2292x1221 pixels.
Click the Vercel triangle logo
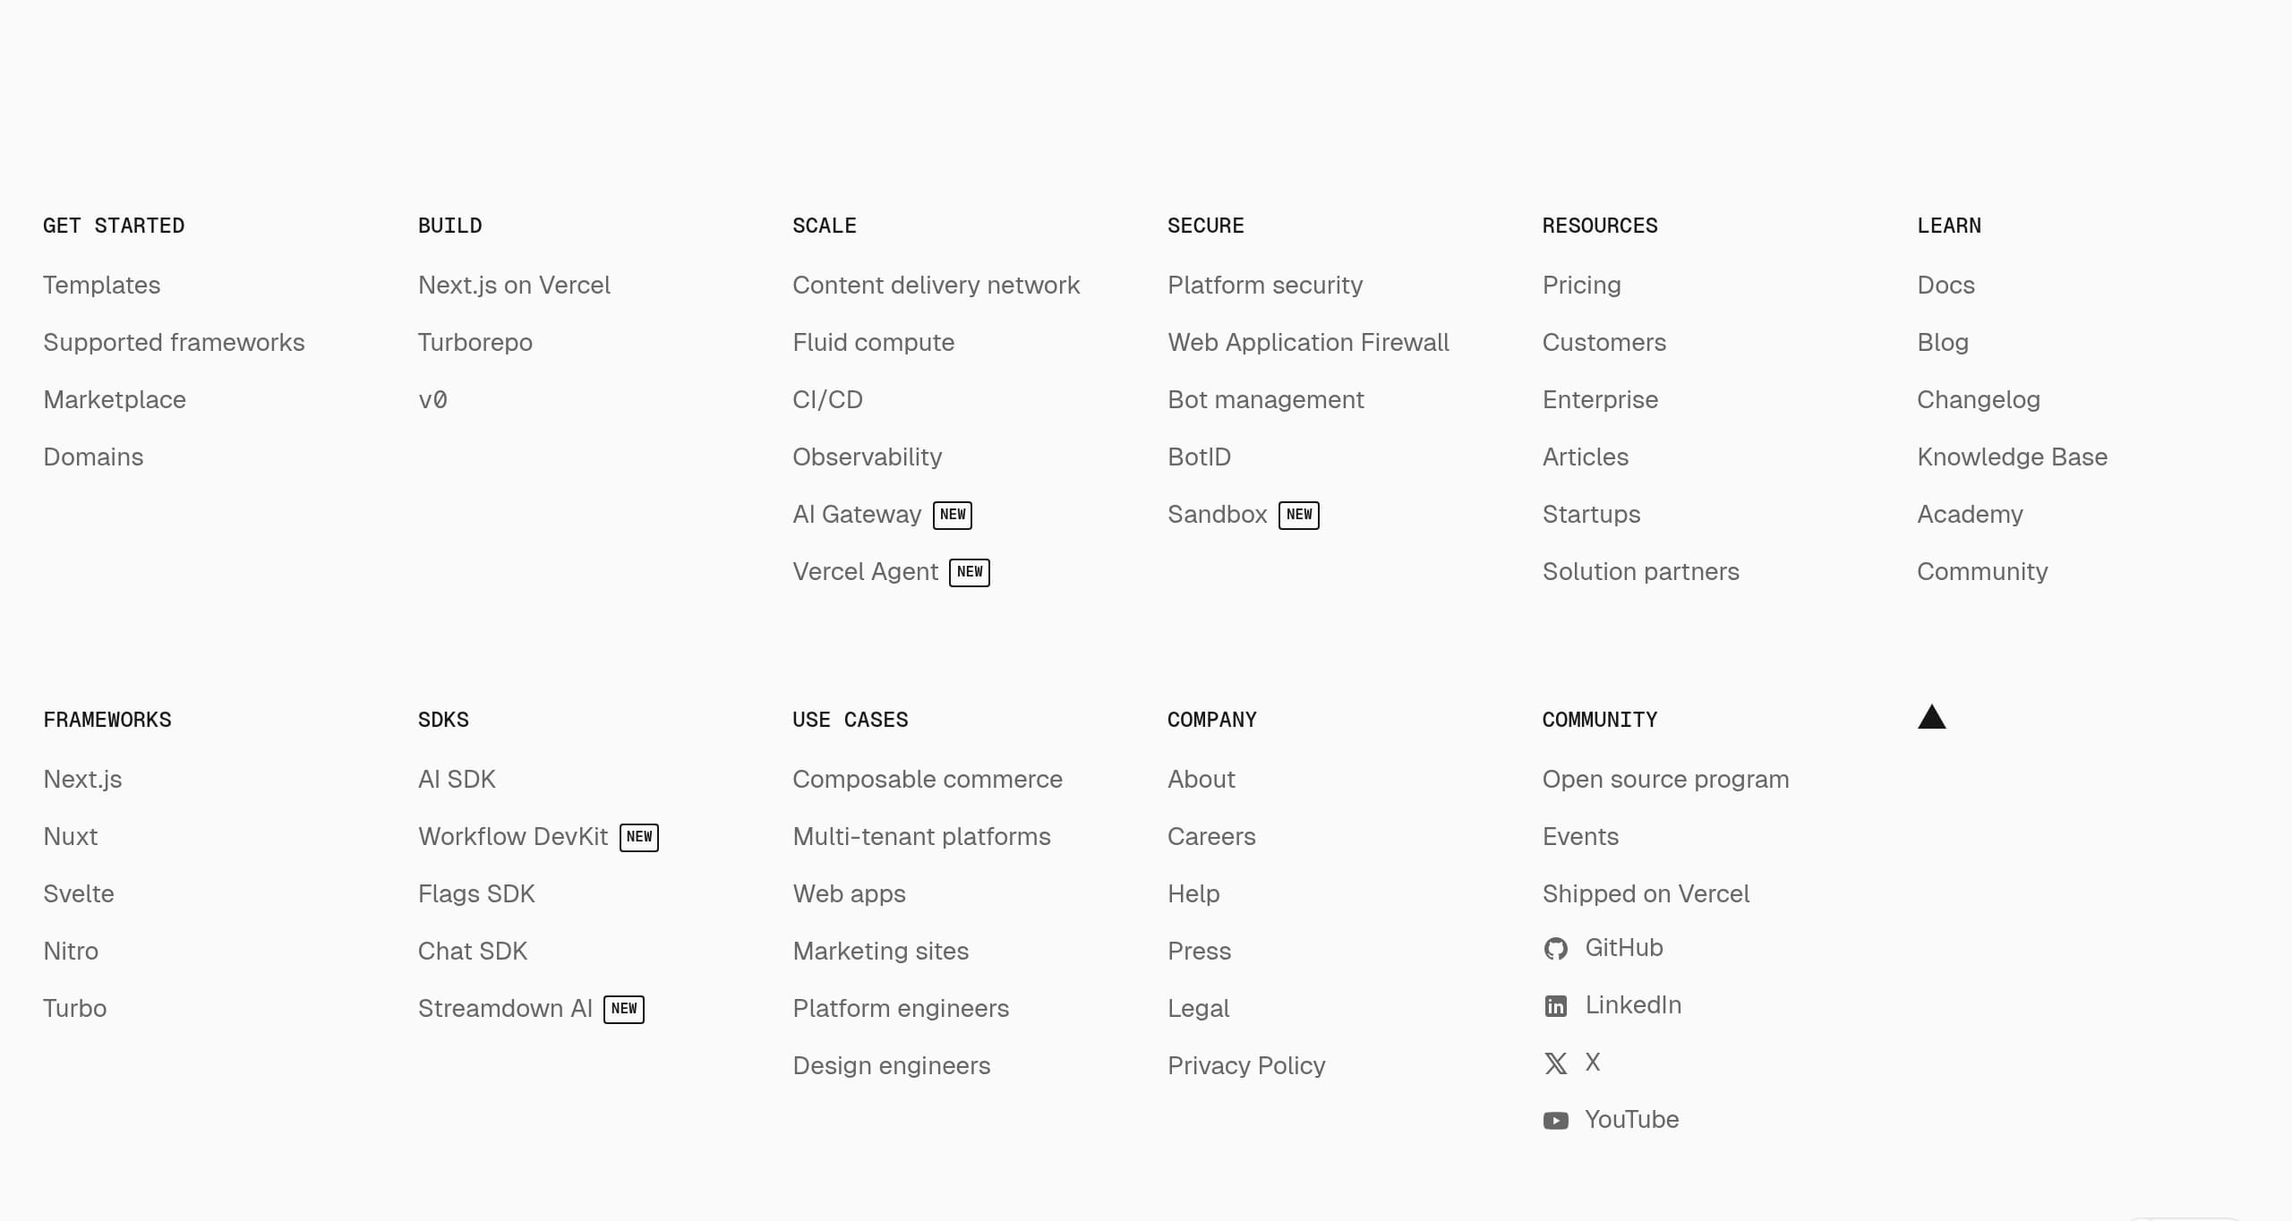1932,717
